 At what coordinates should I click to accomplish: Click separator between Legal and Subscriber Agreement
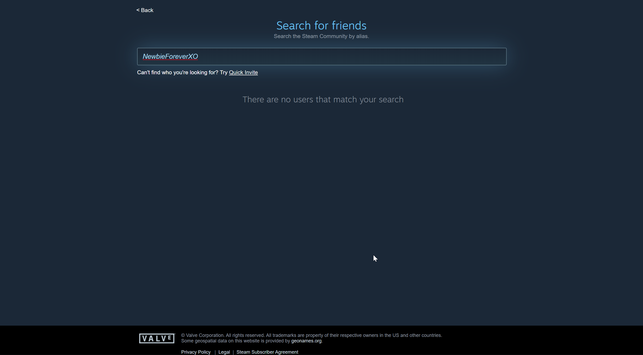(233, 352)
